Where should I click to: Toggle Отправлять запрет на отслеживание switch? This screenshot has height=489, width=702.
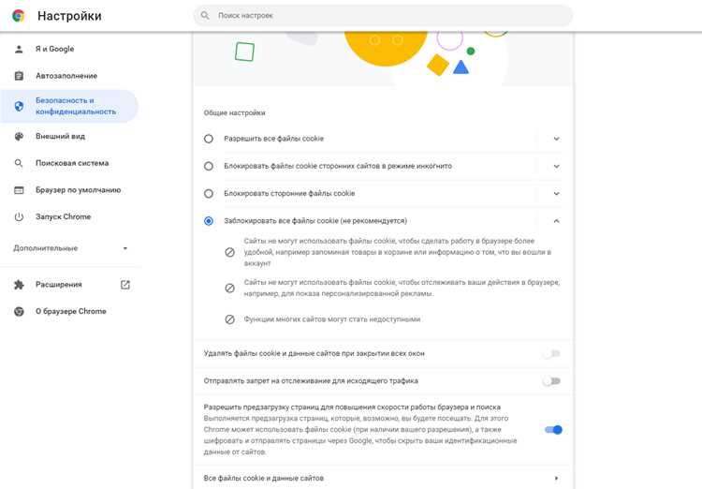coord(551,381)
